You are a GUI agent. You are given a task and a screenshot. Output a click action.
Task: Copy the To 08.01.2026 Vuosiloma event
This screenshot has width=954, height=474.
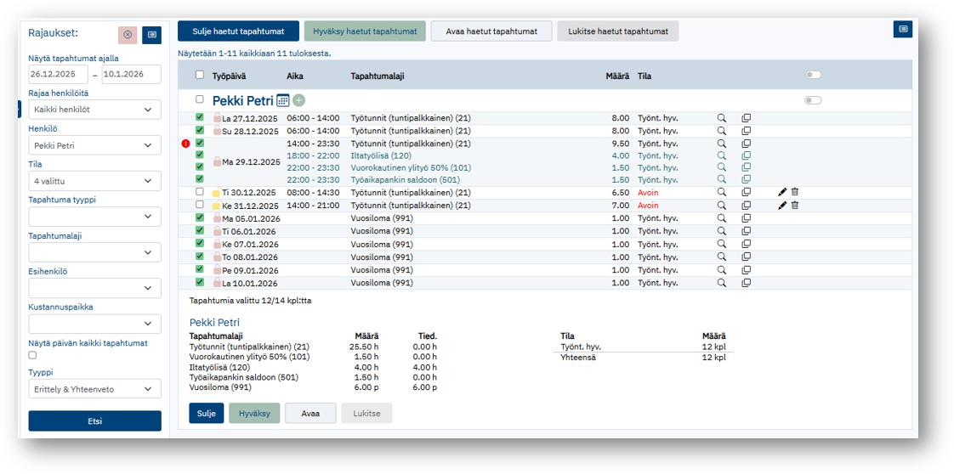(746, 257)
